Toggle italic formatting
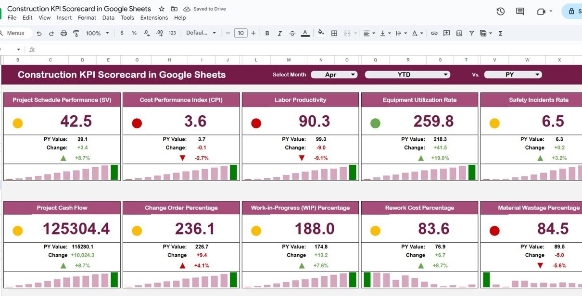This screenshot has width=582, height=296. pos(279,33)
